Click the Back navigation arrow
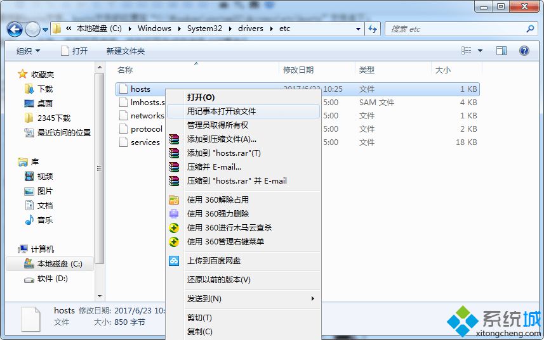 [x=15, y=29]
